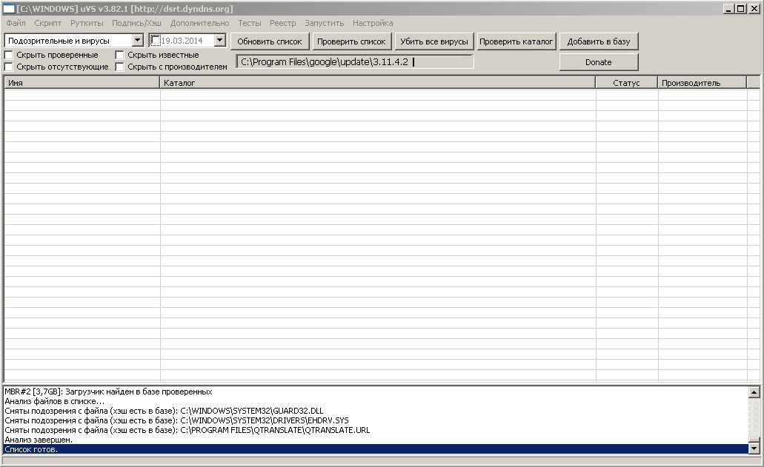Open the date picker dropdown arrow
Viewport: 764px width, 467px height.
tap(220, 41)
